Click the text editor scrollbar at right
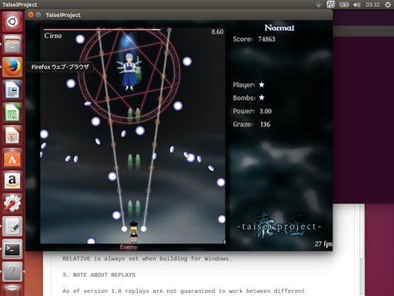The height and width of the screenshot is (296, 394). (362, 250)
